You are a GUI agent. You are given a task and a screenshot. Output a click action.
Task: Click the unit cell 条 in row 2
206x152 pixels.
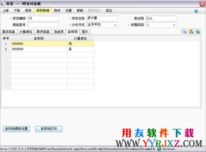(x=81, y=49)
